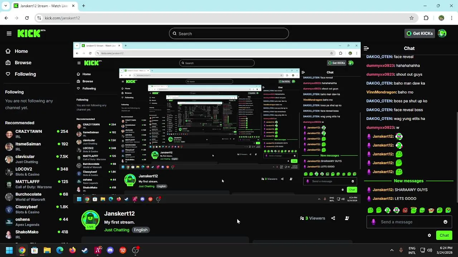Collapse the chat panel with arrow icon
458x257 pixels.
(366, 48)
